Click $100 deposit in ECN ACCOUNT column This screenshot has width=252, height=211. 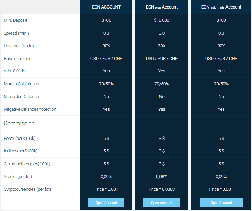(106, 20)
